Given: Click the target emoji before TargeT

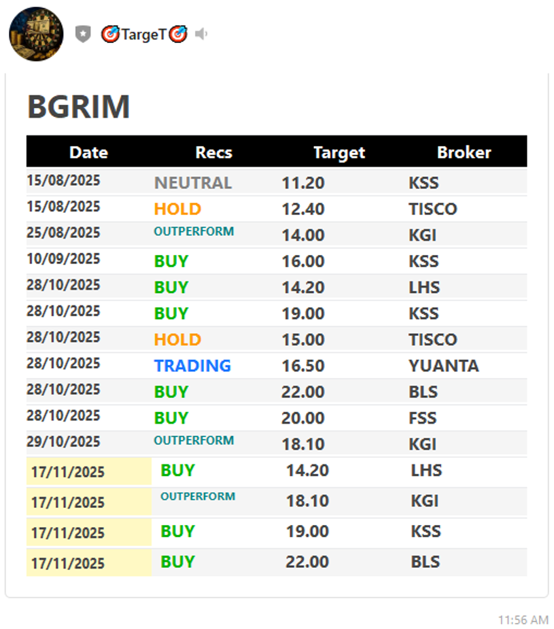Looking at the screenshot, I should tap(110, 34).
